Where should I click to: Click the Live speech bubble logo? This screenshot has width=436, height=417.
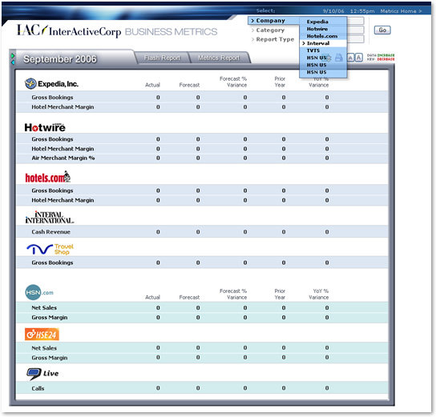(x=42, y=374)
